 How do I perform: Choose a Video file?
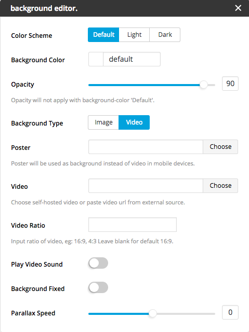tap(220, 186)
